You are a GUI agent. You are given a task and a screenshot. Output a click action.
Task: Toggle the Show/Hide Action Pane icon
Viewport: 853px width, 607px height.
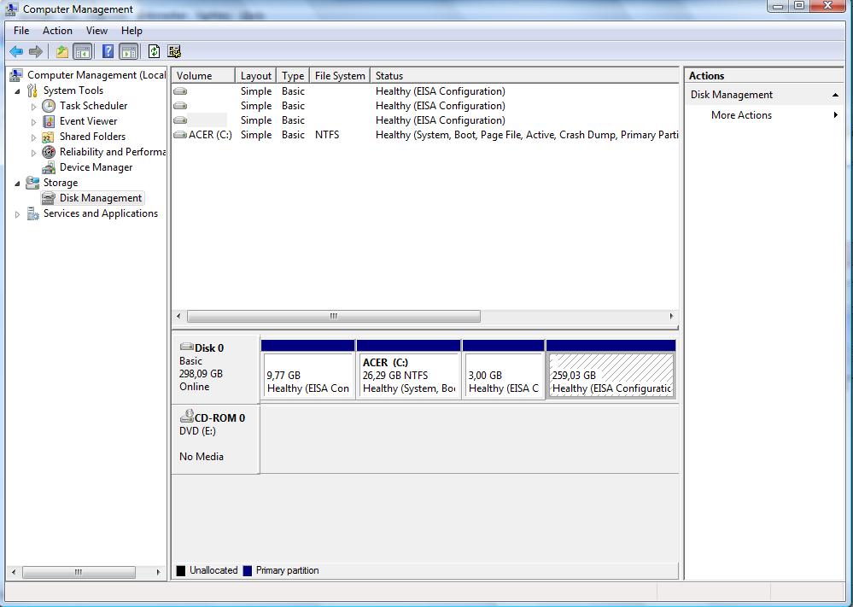[x=128, y=52]
